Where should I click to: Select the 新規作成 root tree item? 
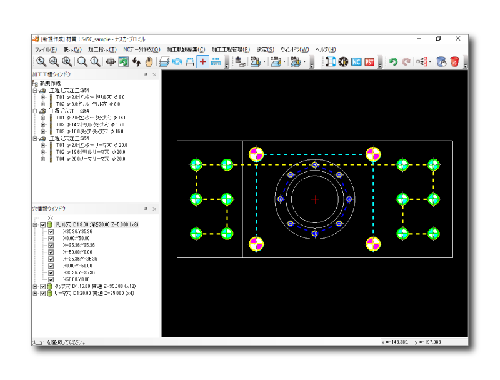pyautogui.click(x=50, y=84)
